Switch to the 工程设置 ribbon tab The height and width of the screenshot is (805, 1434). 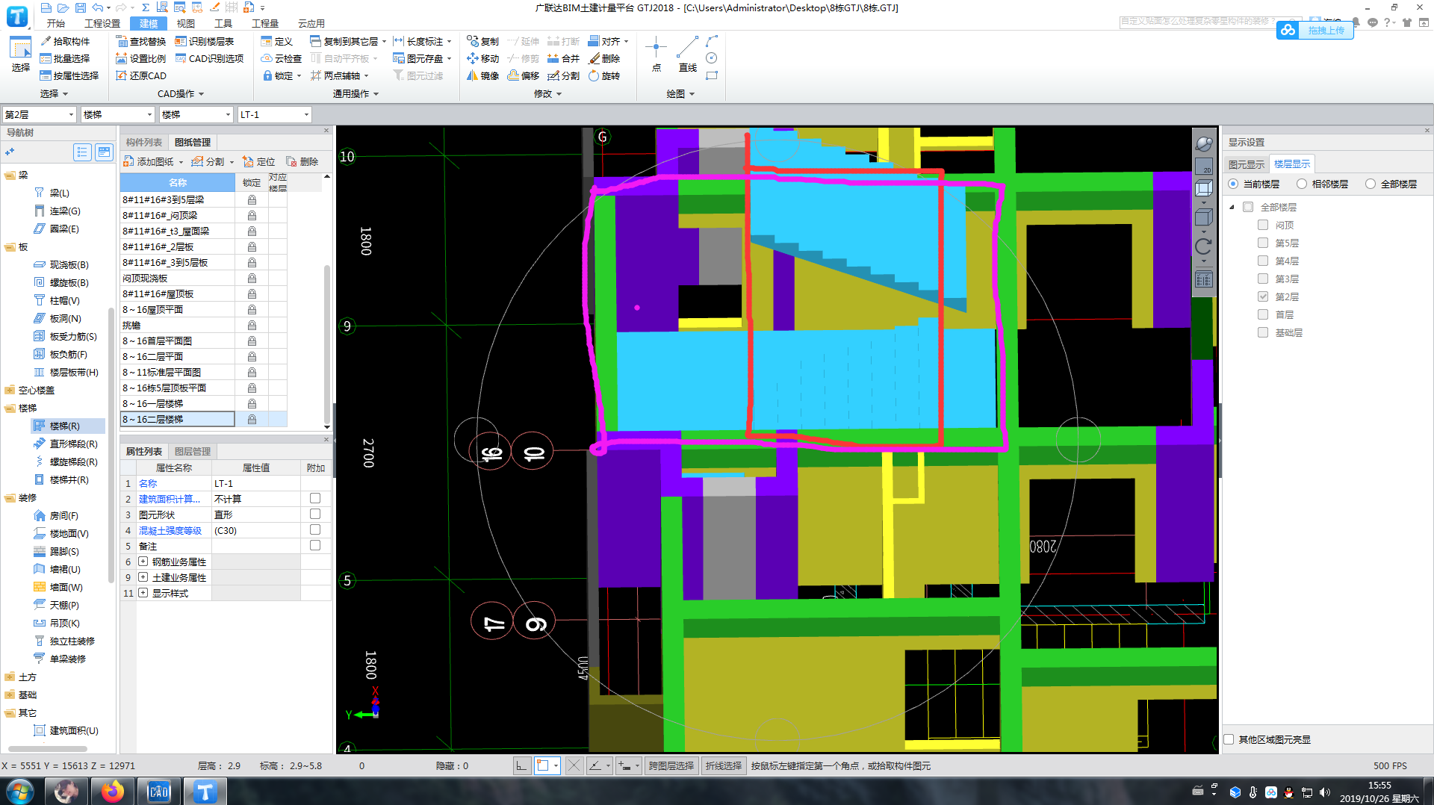click(x=102, y=23)
